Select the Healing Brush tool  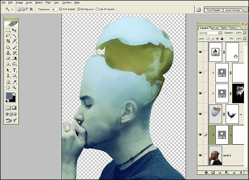coord(8,48)
